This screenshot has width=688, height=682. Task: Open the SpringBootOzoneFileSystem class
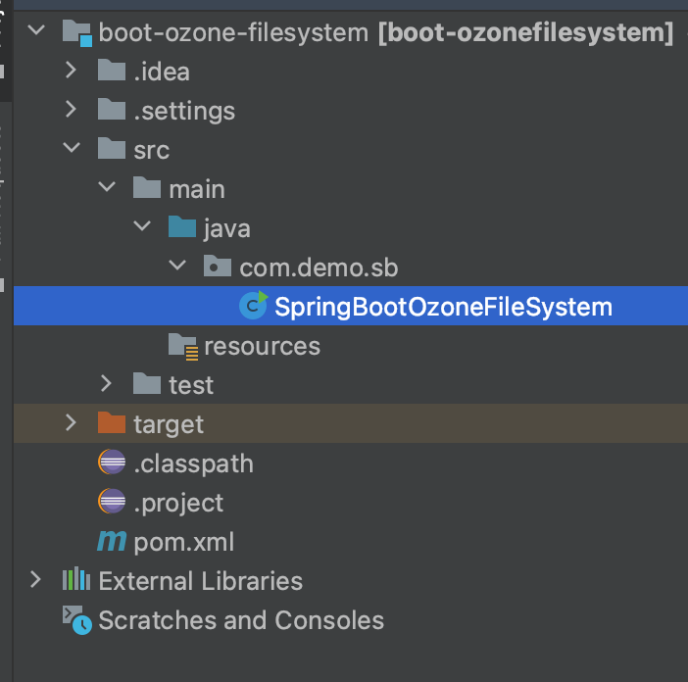443,307
